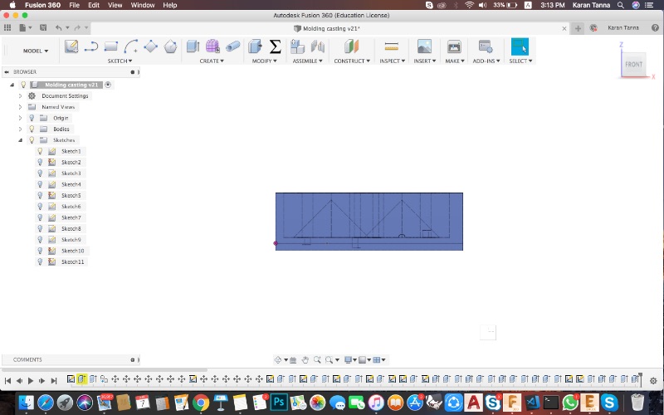Toggle visibility bulb of Sketches folder
The width and height of the screenshot is (664, 415).
[32, 139]
